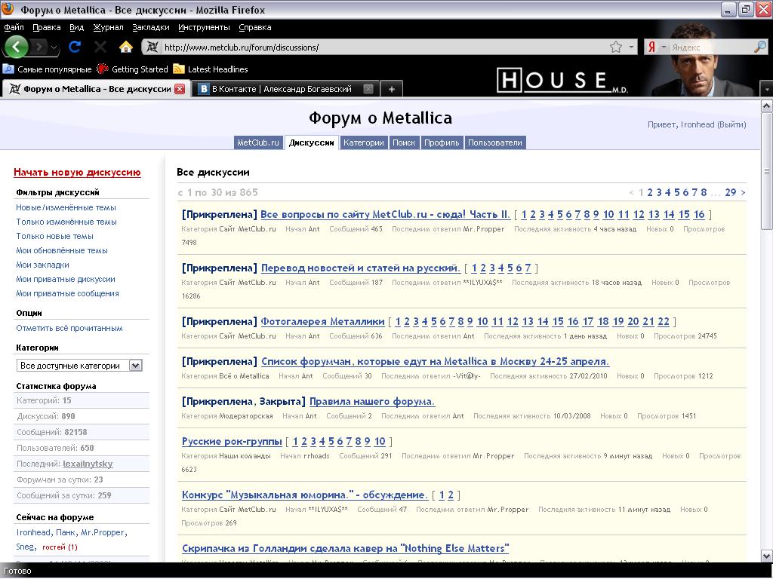773x579 pixels.
Task: Open the list all tabs dropdown
Action: (766, 89)
